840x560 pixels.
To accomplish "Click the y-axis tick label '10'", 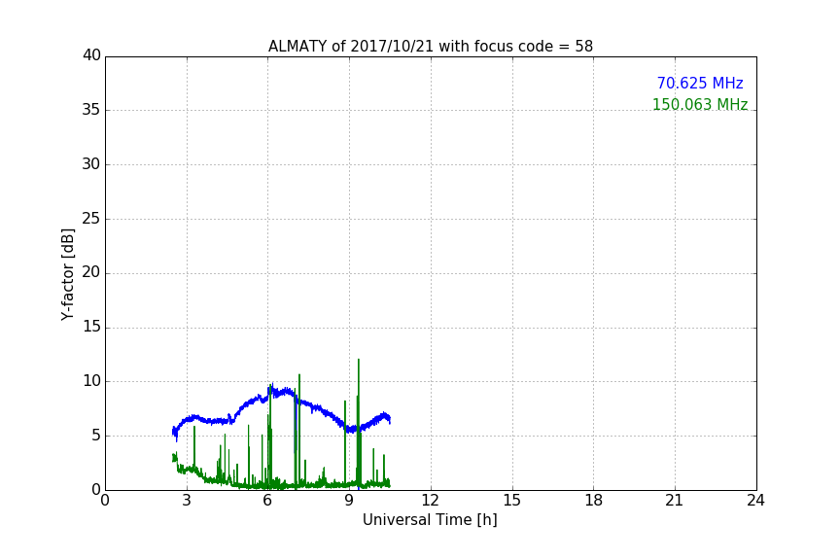I will tap(91, 381).
